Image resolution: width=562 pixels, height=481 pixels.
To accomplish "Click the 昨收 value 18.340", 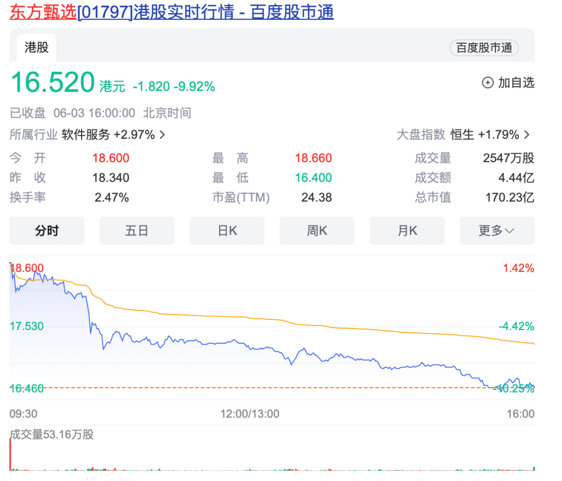I will click(x=111, y=178).
